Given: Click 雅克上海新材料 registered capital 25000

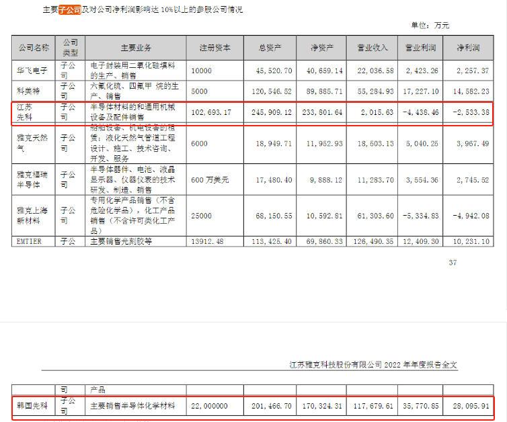Looking at the screenshot, I should [202, 216].
